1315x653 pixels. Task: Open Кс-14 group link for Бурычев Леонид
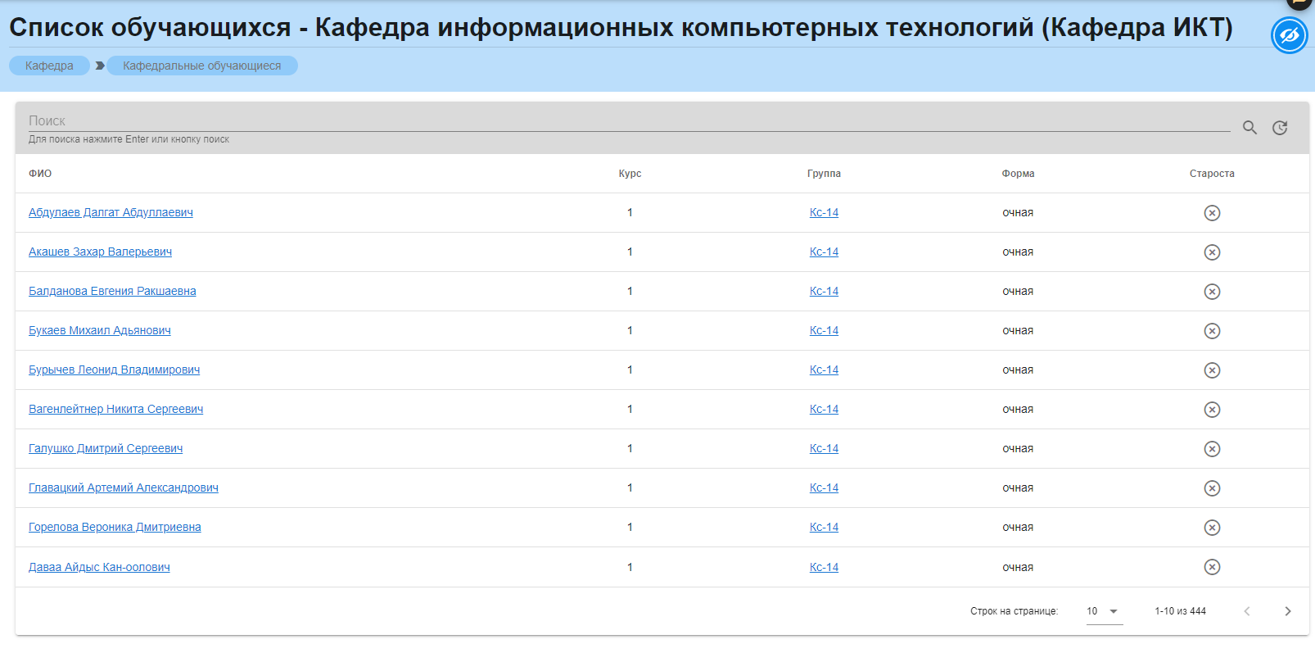pos(824,370)
